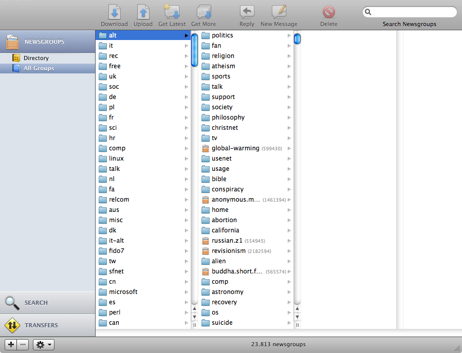Expand the comp folder arrow in first column
The image size is (462, 353).
187,148
